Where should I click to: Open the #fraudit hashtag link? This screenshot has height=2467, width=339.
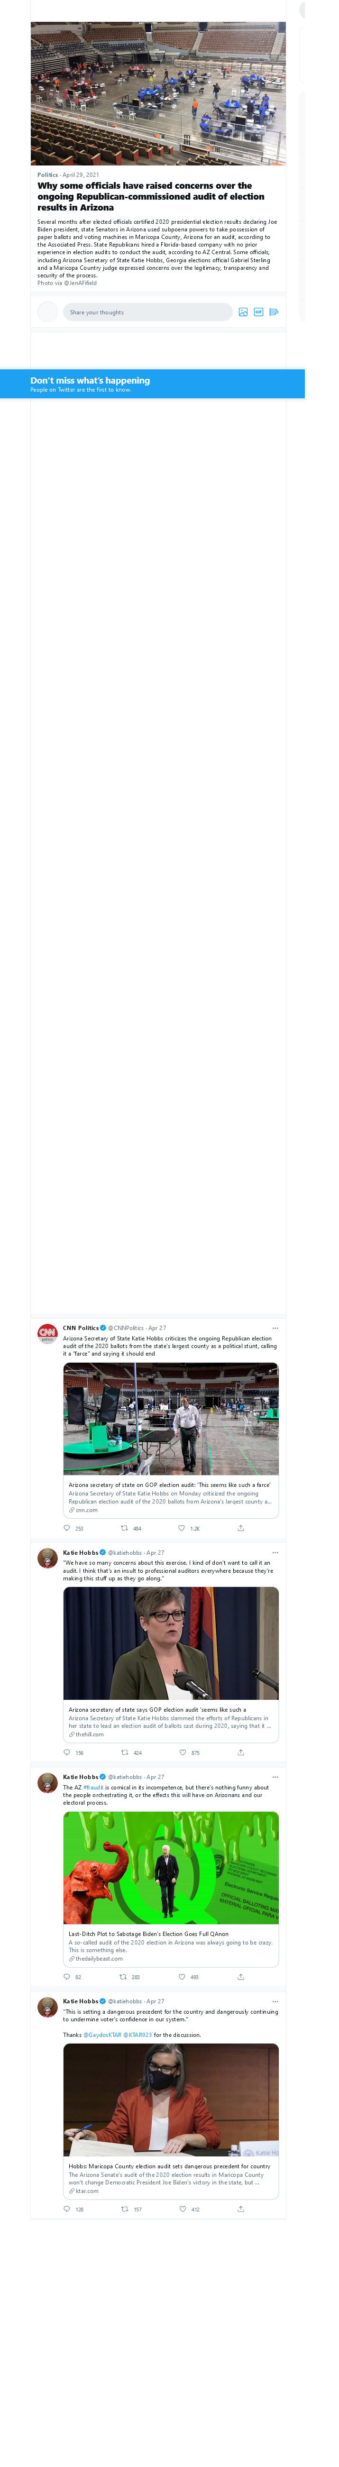pos(94,1787)
